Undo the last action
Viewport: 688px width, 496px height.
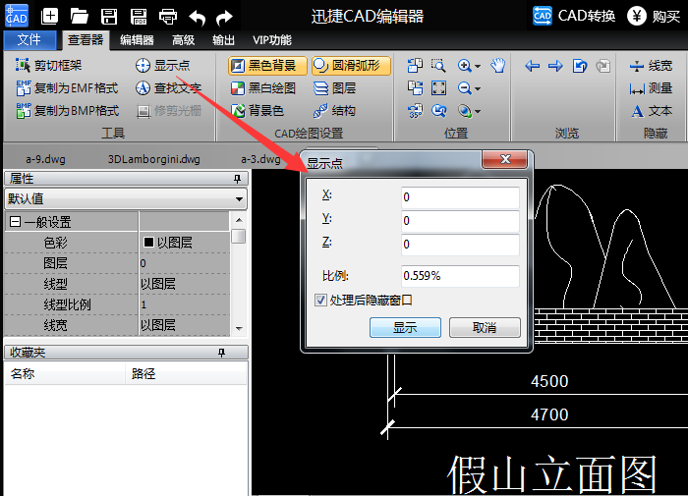point(197,18)
